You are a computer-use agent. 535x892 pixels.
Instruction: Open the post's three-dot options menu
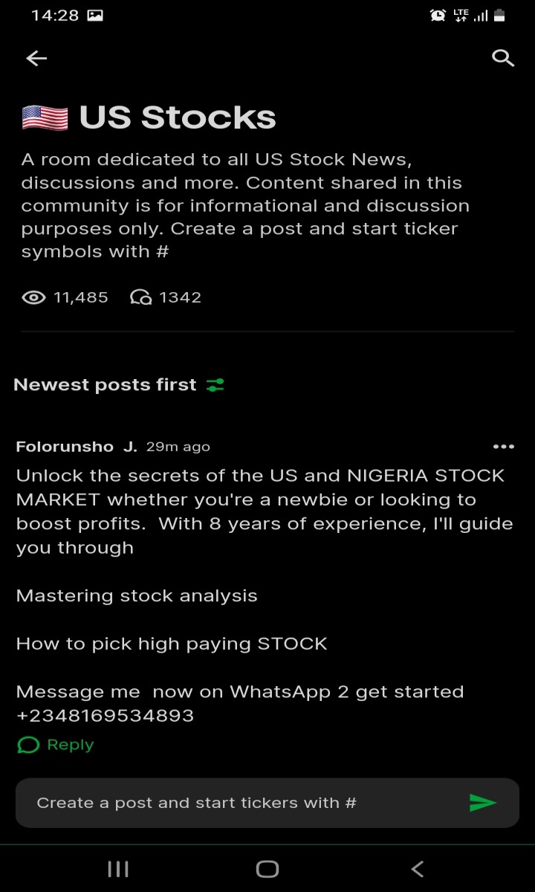(x=503, y=447)
